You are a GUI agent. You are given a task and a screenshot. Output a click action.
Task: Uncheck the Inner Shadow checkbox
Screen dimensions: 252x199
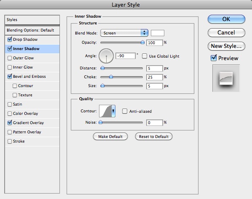pos(10,49)
